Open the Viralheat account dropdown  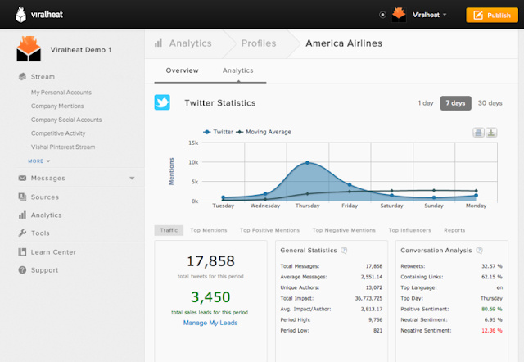(x=429, y=15)
